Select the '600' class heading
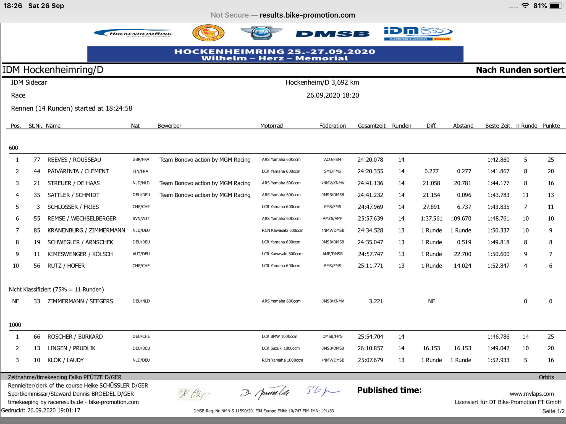 (13, 148)
